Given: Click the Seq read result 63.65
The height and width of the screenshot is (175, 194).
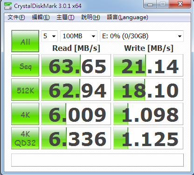Looking at the screenshot, I should coord(76,65).
